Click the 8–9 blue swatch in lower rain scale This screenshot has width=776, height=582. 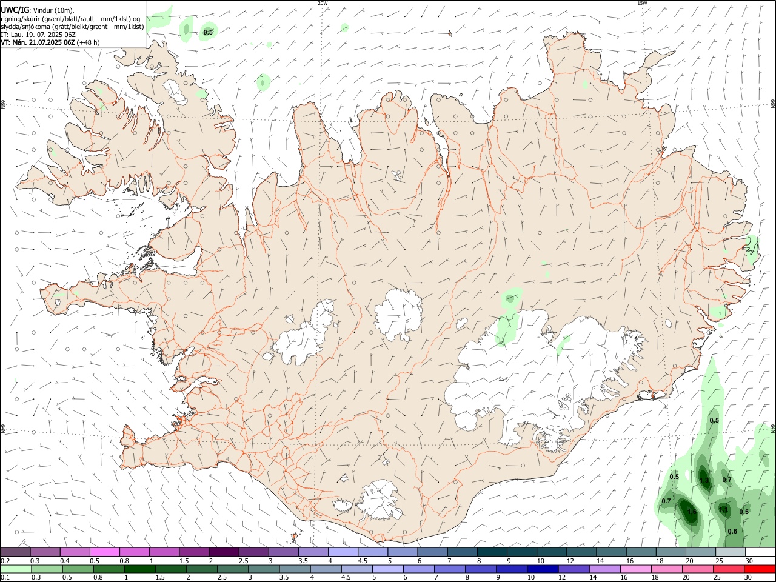tap(481, 569)
